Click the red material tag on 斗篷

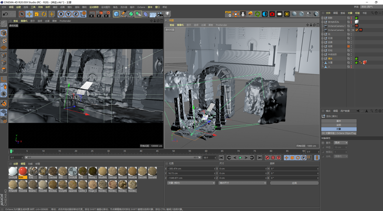[x=365, y=63]
